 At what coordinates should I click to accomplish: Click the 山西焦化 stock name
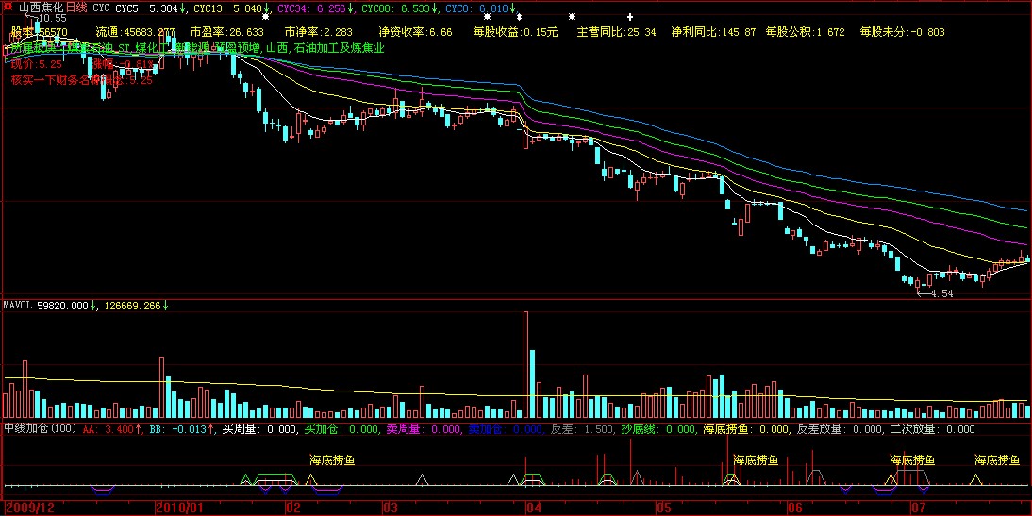pos(41,7)
